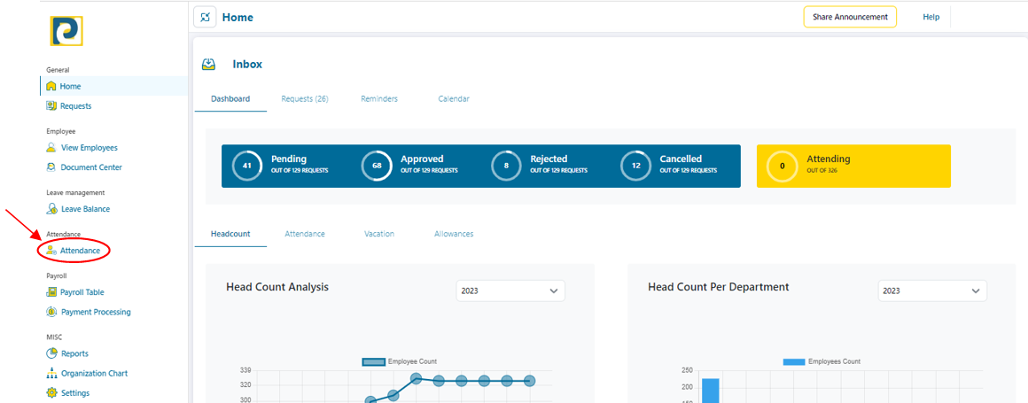Click the Home icon in sidebar

pyautogui.click(x=51, y=86)
